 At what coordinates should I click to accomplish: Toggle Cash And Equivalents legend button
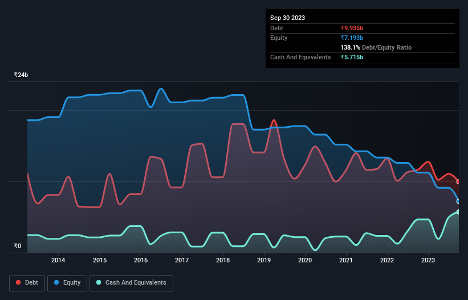click(131, 283)
